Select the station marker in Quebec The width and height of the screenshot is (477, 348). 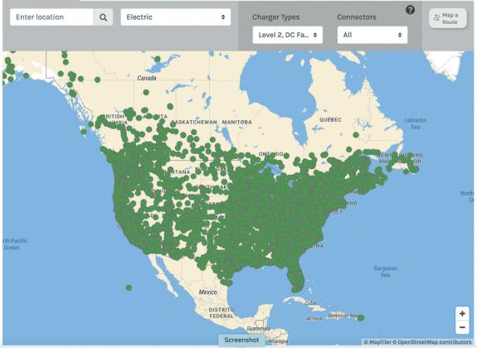pyautogui.click(x=356, y=134)
